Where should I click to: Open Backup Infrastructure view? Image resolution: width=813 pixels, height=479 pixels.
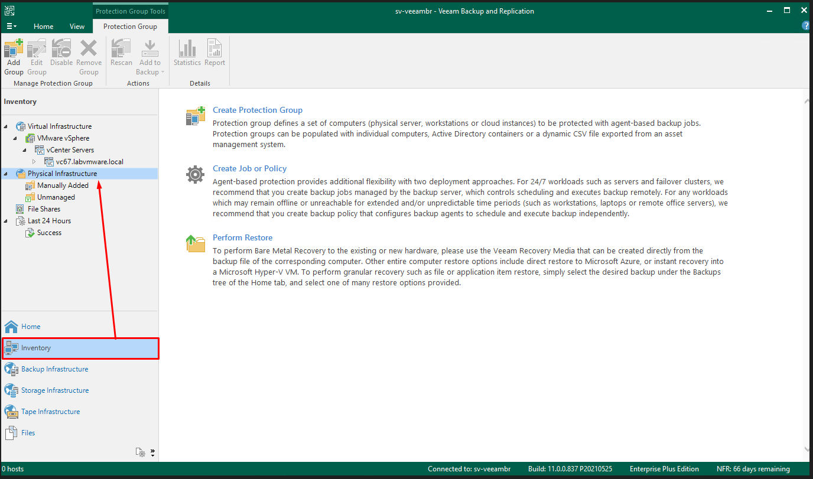click(x=80, y=369)
